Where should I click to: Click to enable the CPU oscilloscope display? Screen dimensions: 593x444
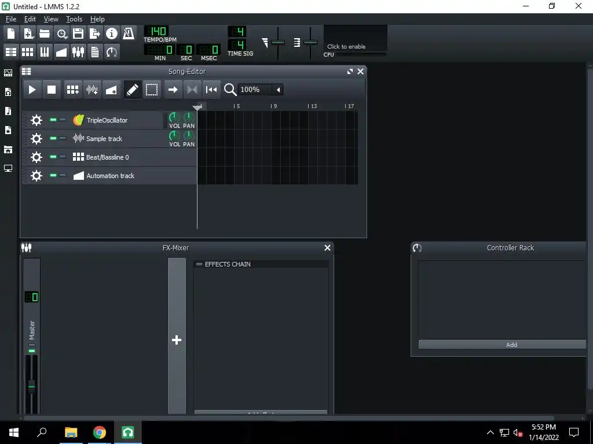tap(355, 38)
